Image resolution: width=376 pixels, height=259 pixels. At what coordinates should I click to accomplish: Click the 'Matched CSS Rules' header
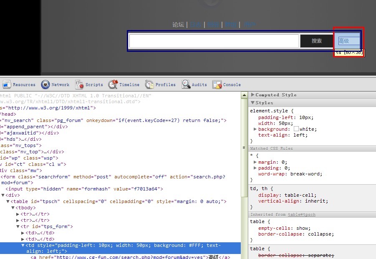[271, 149]
